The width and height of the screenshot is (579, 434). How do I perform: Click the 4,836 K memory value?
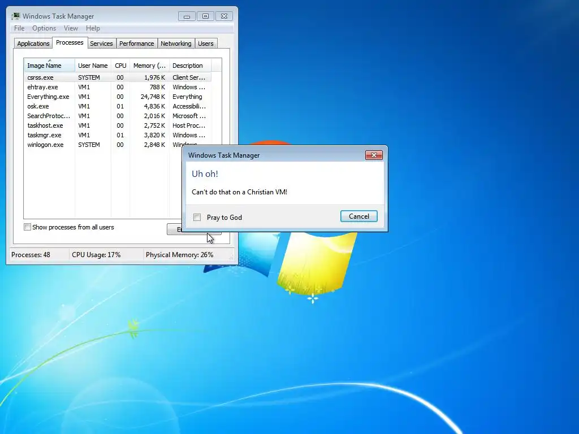pos(154,106)
